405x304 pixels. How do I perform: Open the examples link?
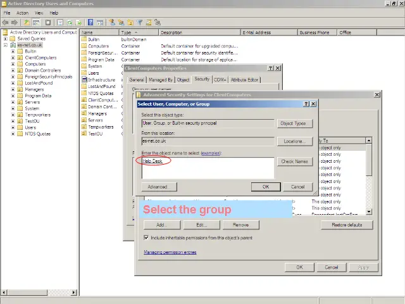(211, 153)
